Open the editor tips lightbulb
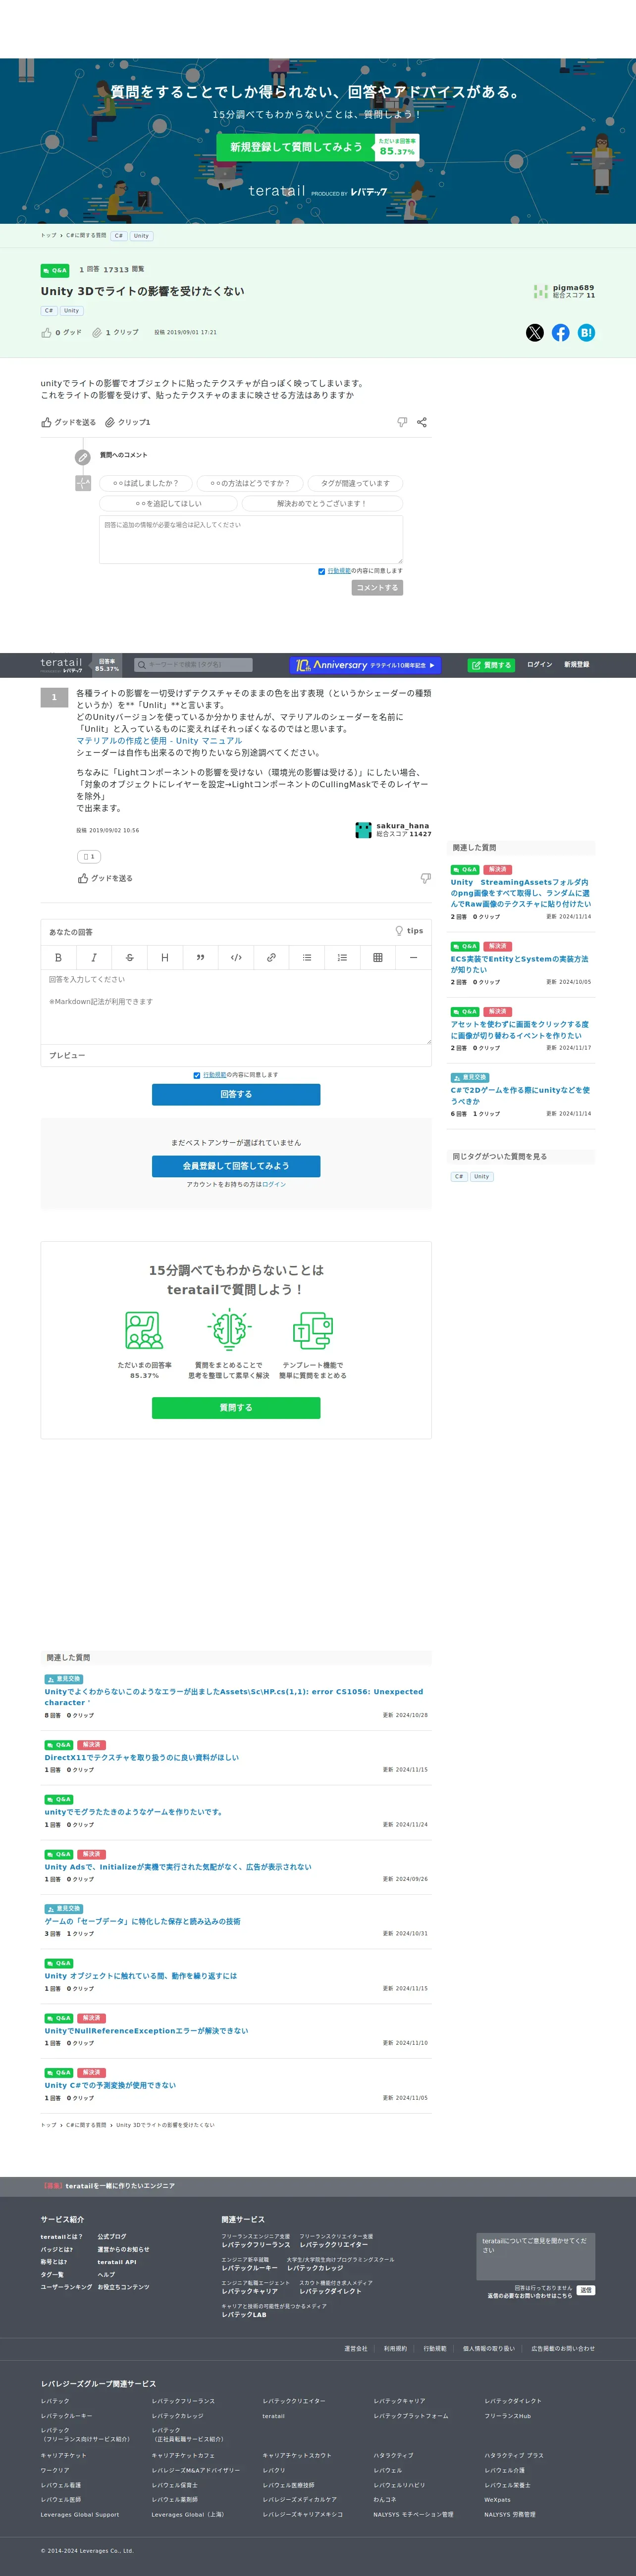 coord(400,931)
